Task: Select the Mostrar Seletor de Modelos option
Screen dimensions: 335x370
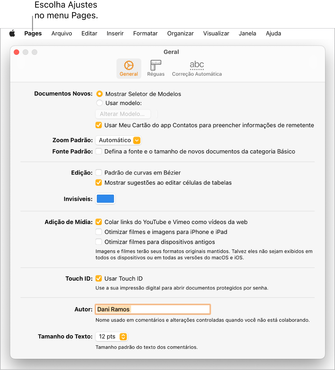Action: click(x=99, y=94)
